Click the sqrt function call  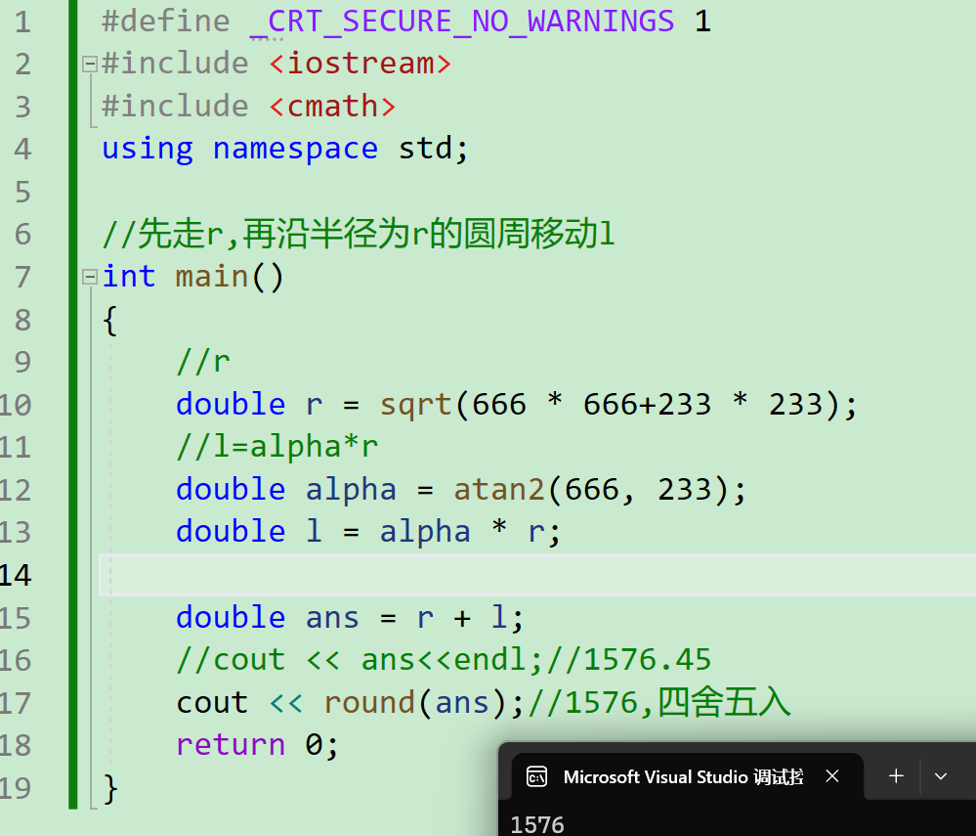(416, 406)
